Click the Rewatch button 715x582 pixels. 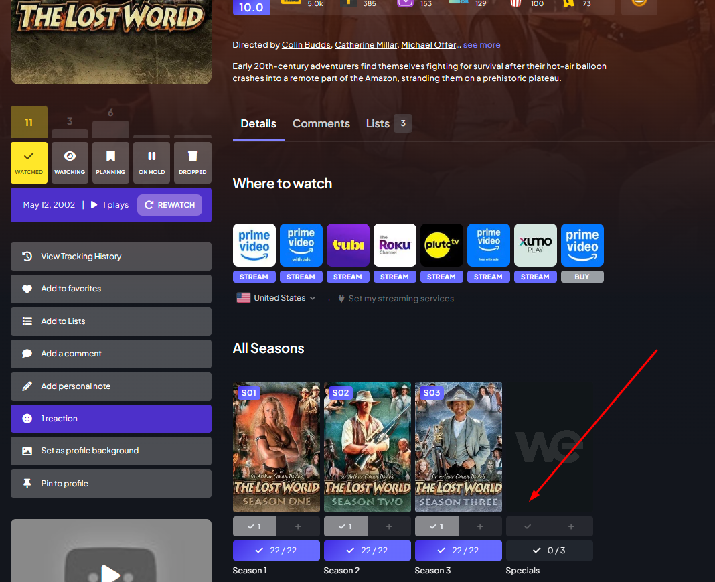169,205
